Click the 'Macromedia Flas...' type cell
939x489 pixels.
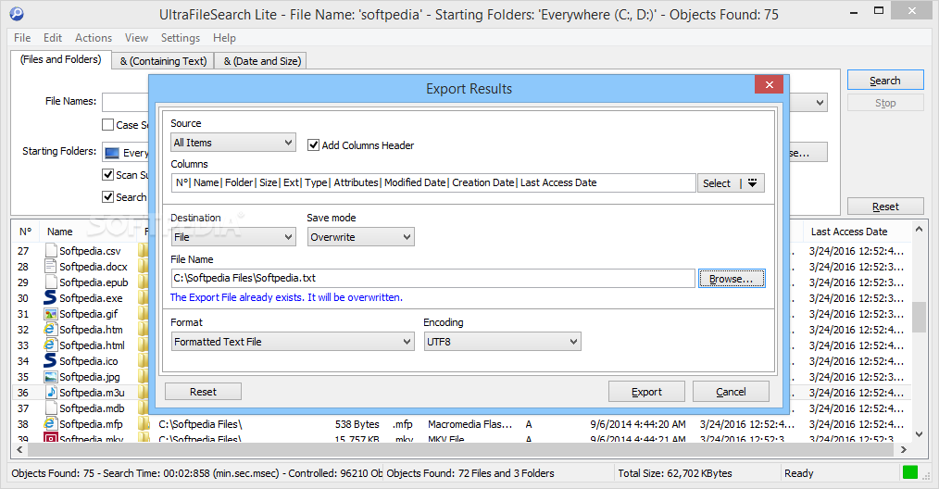pos(470,423)
